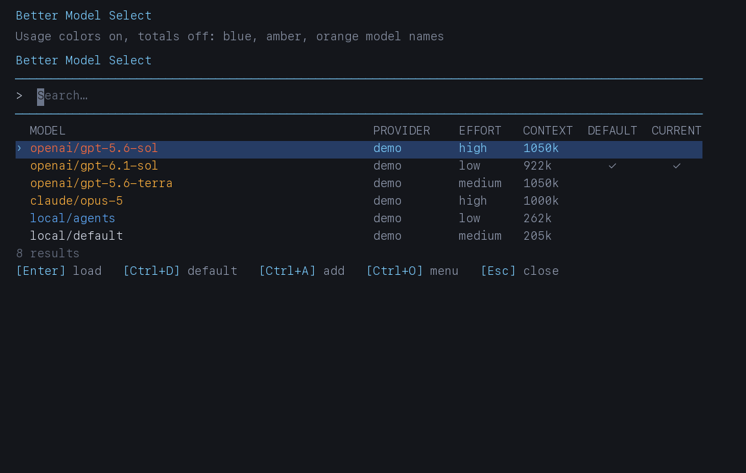Click the high effort of claude/opus-5

point(473,201)
